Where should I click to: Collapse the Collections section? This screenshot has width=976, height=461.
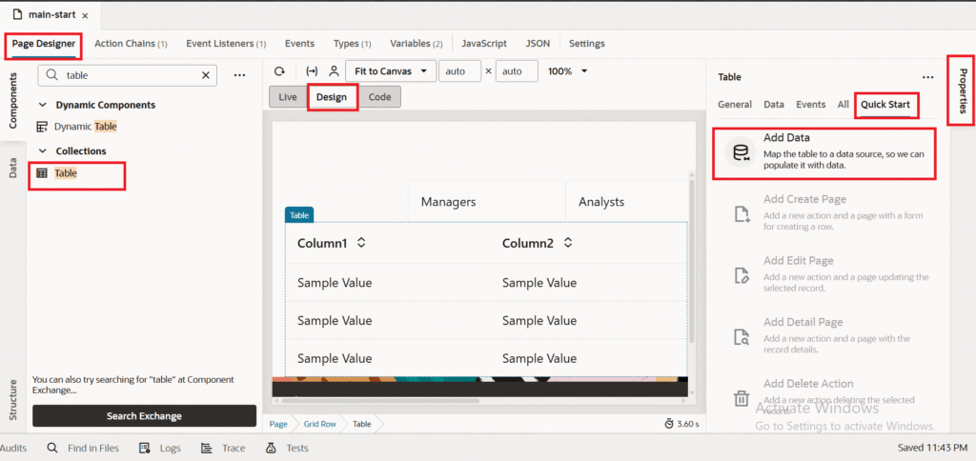(x=43, y=151)
